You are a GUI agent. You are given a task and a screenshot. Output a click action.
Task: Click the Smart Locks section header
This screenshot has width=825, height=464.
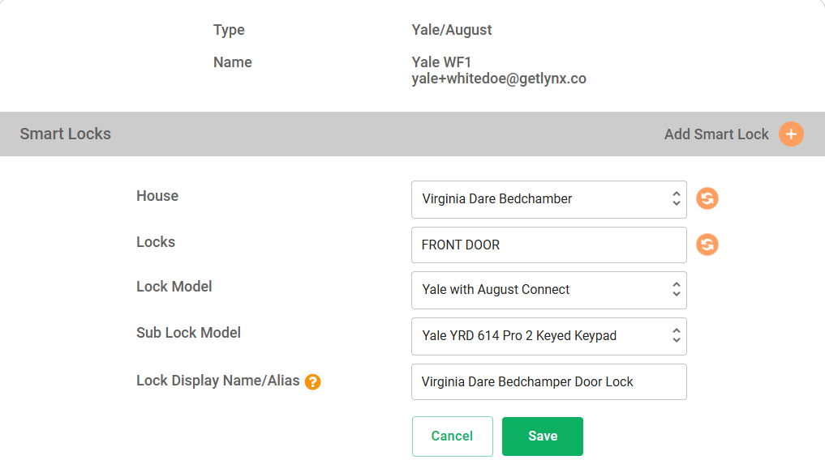coord(65,134)
